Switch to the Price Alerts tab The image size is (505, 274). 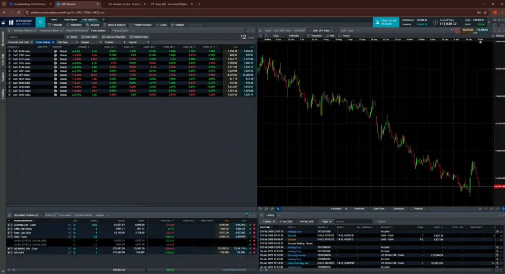(65, 215)
